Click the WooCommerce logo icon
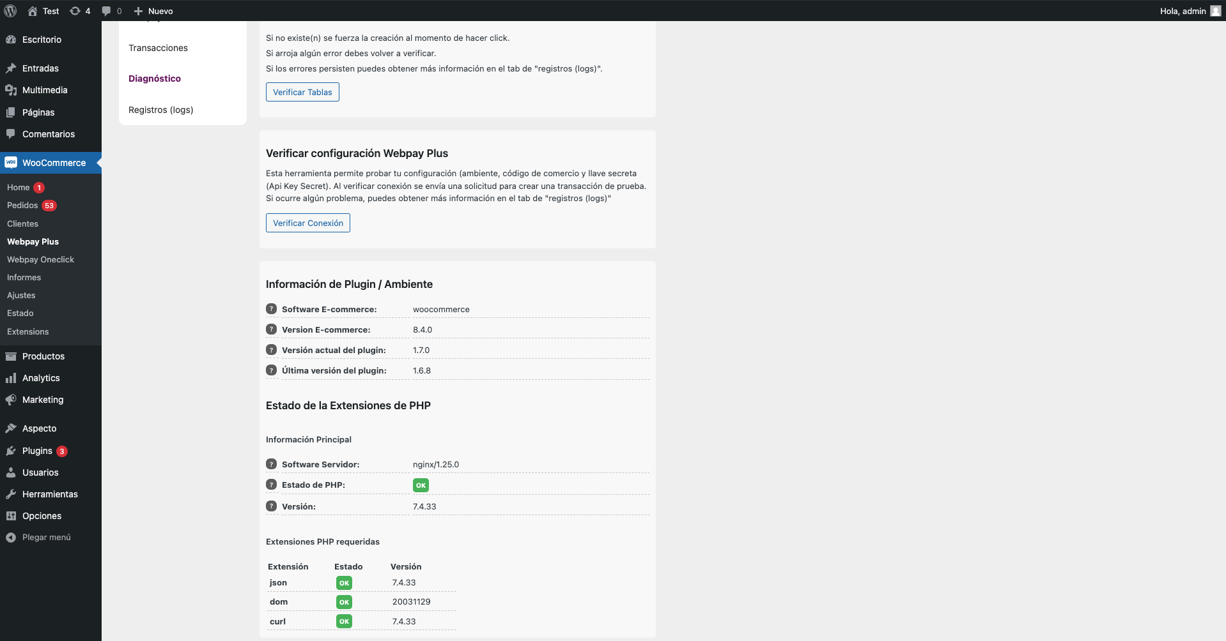The width and height of the screenshot is (1226, 641). point(11,163)
